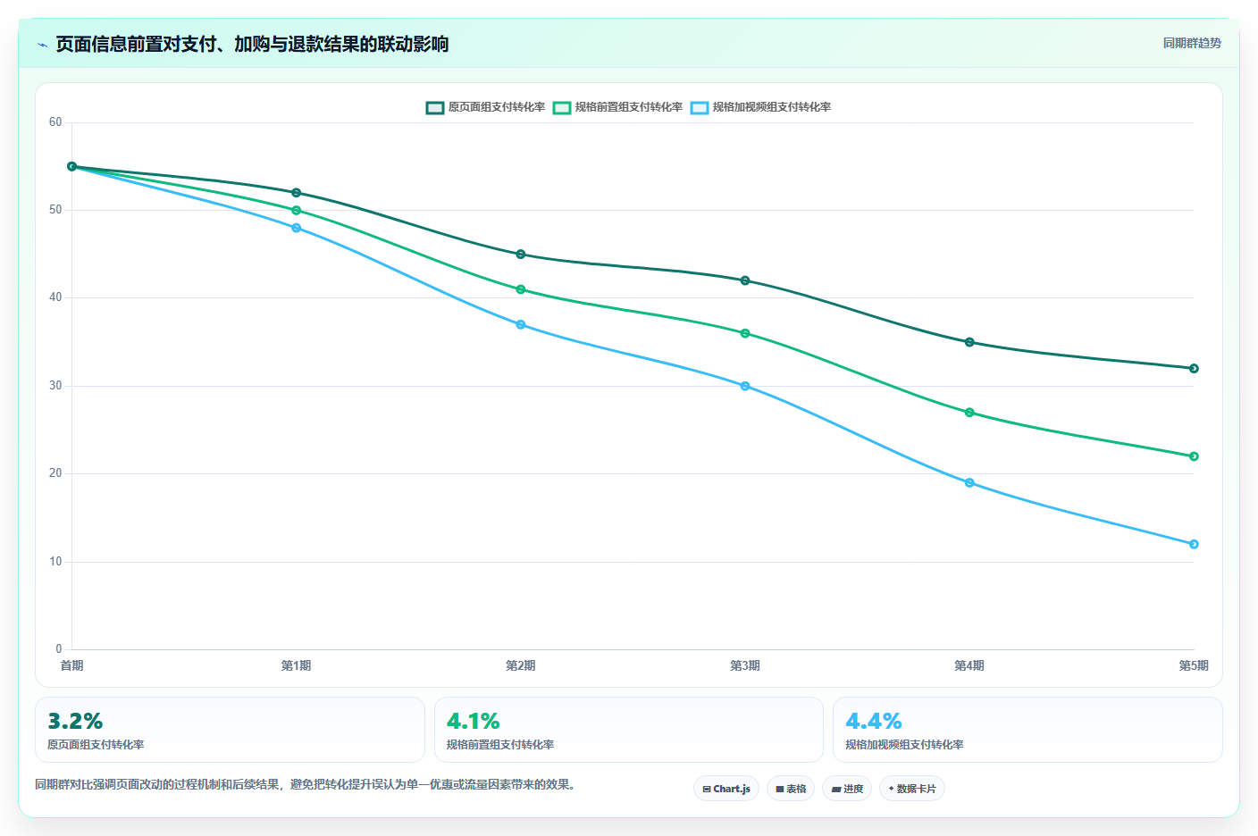Select the 4.1% 规格前置组支付转化率 stat card
This screenshot has height=836, width=1258.
629,730
